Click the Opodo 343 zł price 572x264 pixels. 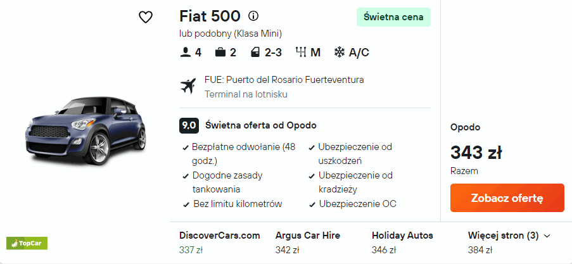[x=476, y=153]
